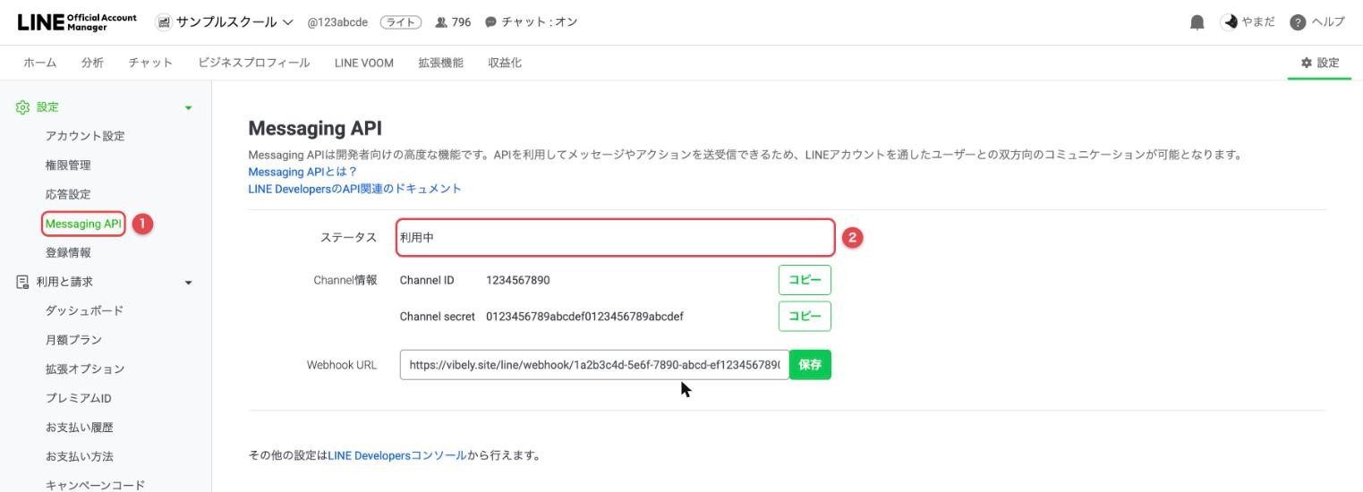Open the LINE Developersコンソール link
The width and height of the screenshot is (1363, 492).
pos(397,455)
